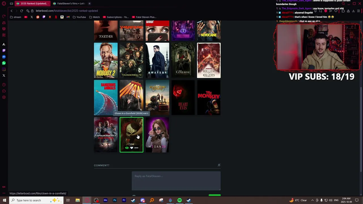
Task: Open the Opera main menu logo
Action: [x=4, y=4]
